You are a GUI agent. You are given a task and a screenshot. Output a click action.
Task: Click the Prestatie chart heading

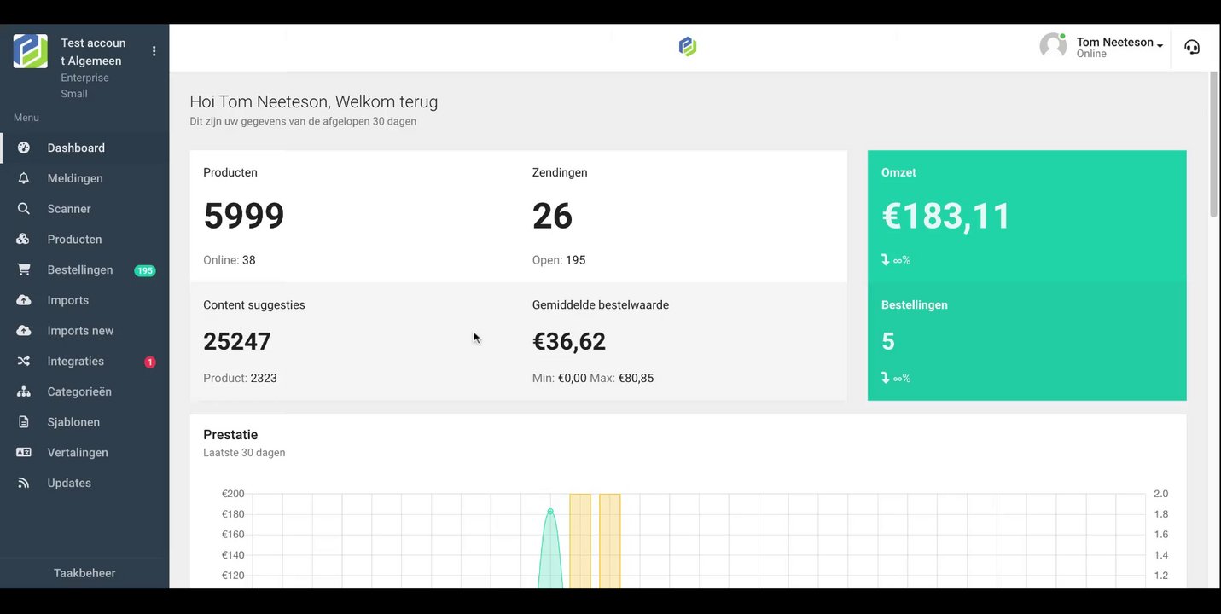point(230,435)
